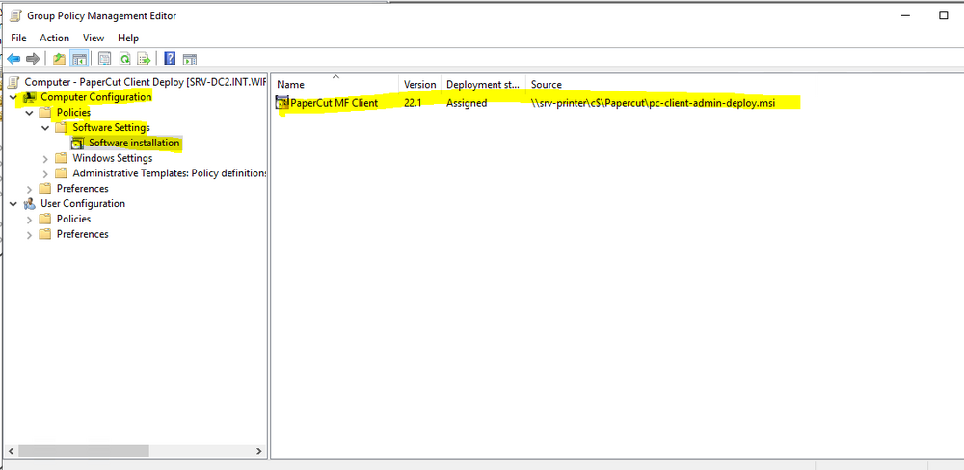Collapse the User Configuration node chevron
This screenshot has width=964, height=470.
point(13,204)
